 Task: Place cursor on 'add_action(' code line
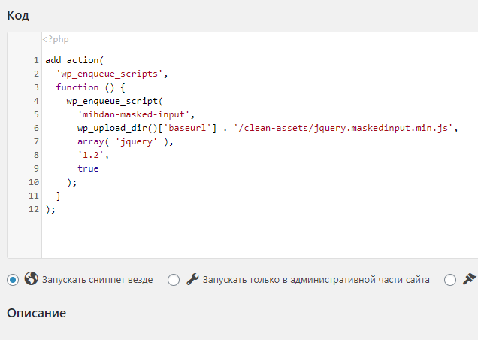click(x=74, y=60)
